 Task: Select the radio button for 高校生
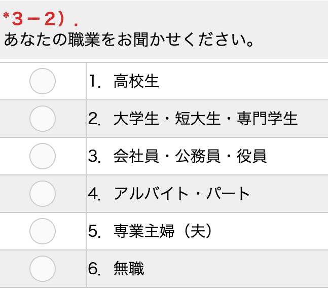[x=43, y=81]
